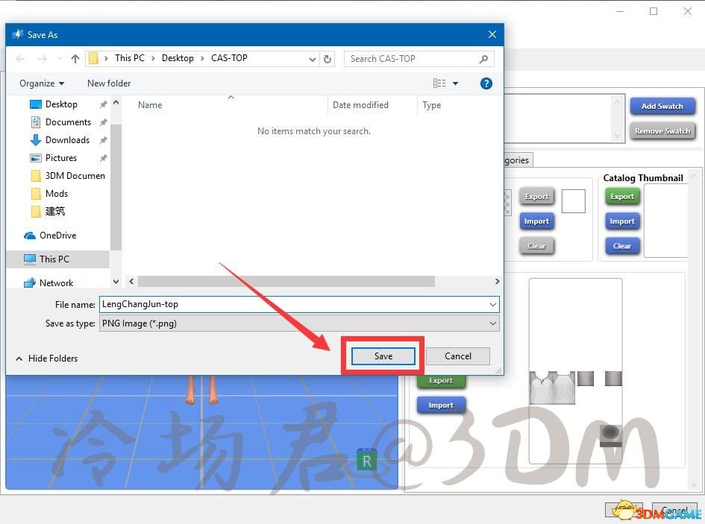Image resolution: width=705 pixels, height=524 pixels.
Task: Open the address bar path dropdown
Action: (x=313, y=58)
